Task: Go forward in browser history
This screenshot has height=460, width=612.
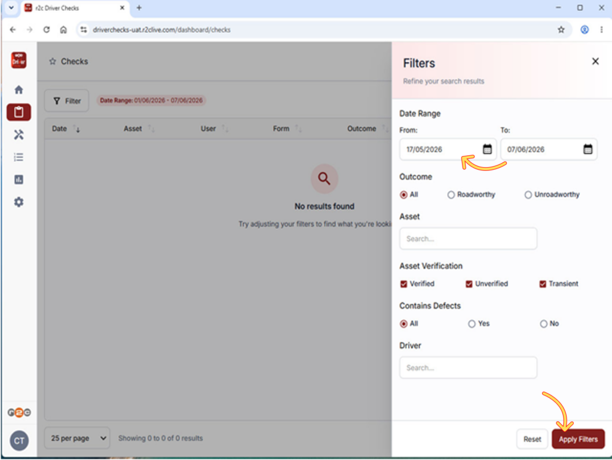Action: coord(29,30)
